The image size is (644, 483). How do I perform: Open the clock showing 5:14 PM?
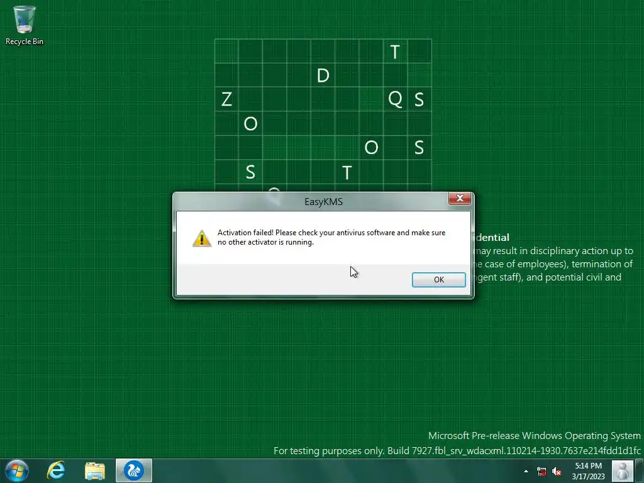coord(588,471)
